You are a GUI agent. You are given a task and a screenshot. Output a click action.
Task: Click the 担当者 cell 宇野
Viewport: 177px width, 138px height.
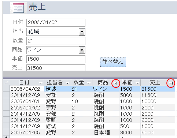tap(58, 108)
